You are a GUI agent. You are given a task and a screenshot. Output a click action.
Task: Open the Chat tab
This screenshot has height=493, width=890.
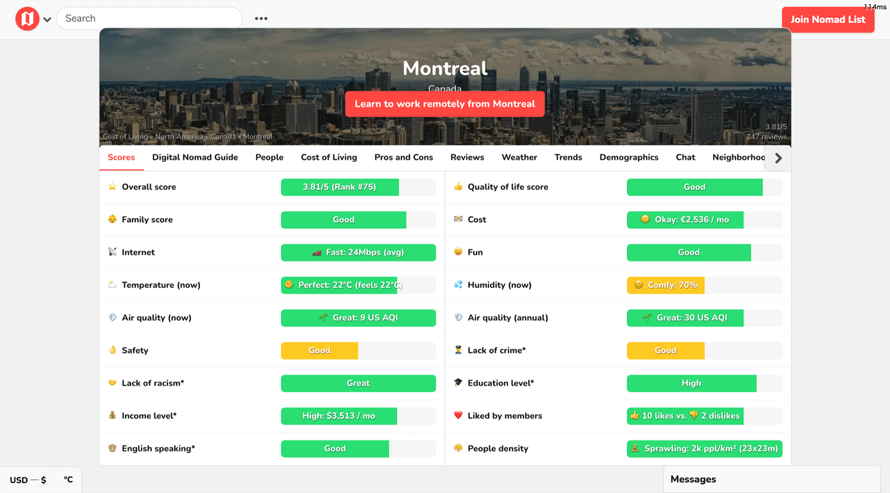click(685, 158)
